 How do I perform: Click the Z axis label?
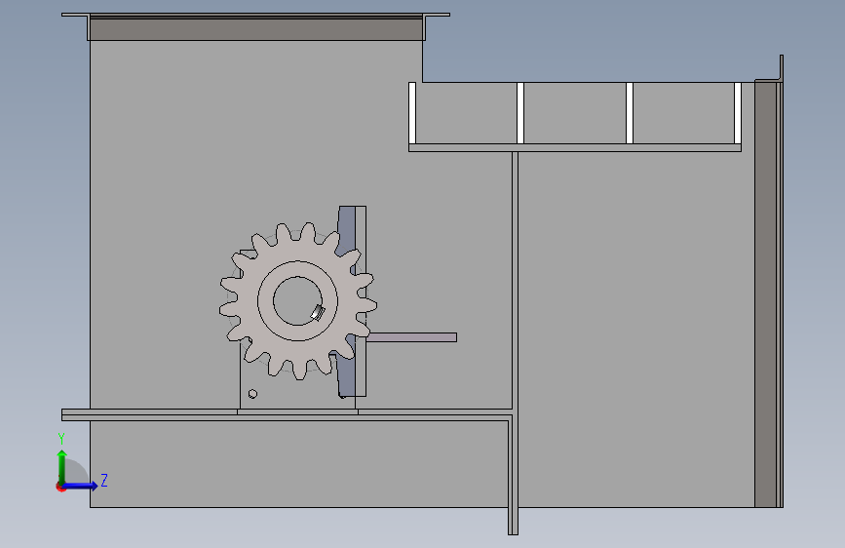(x=104, y=480)
